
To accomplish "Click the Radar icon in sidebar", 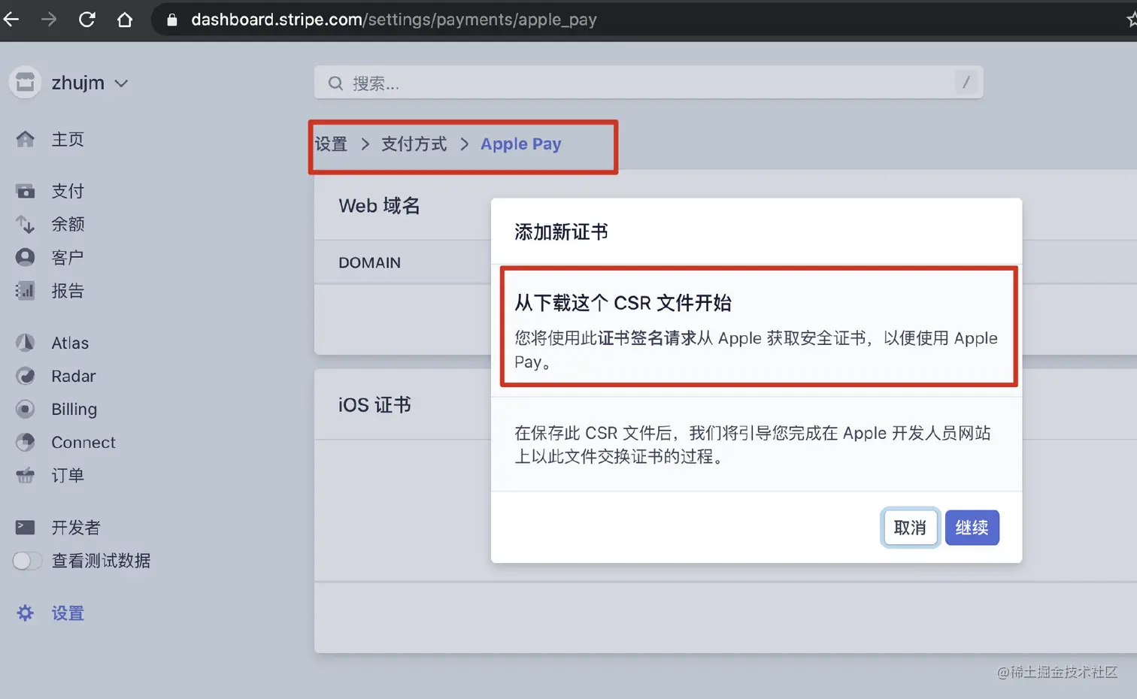I will pos(26,376).
